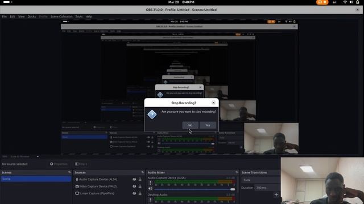This screenshot has width=364, height=204.
Task: Toggle lock on Audio Capture Device source
Action: point(140,179)
